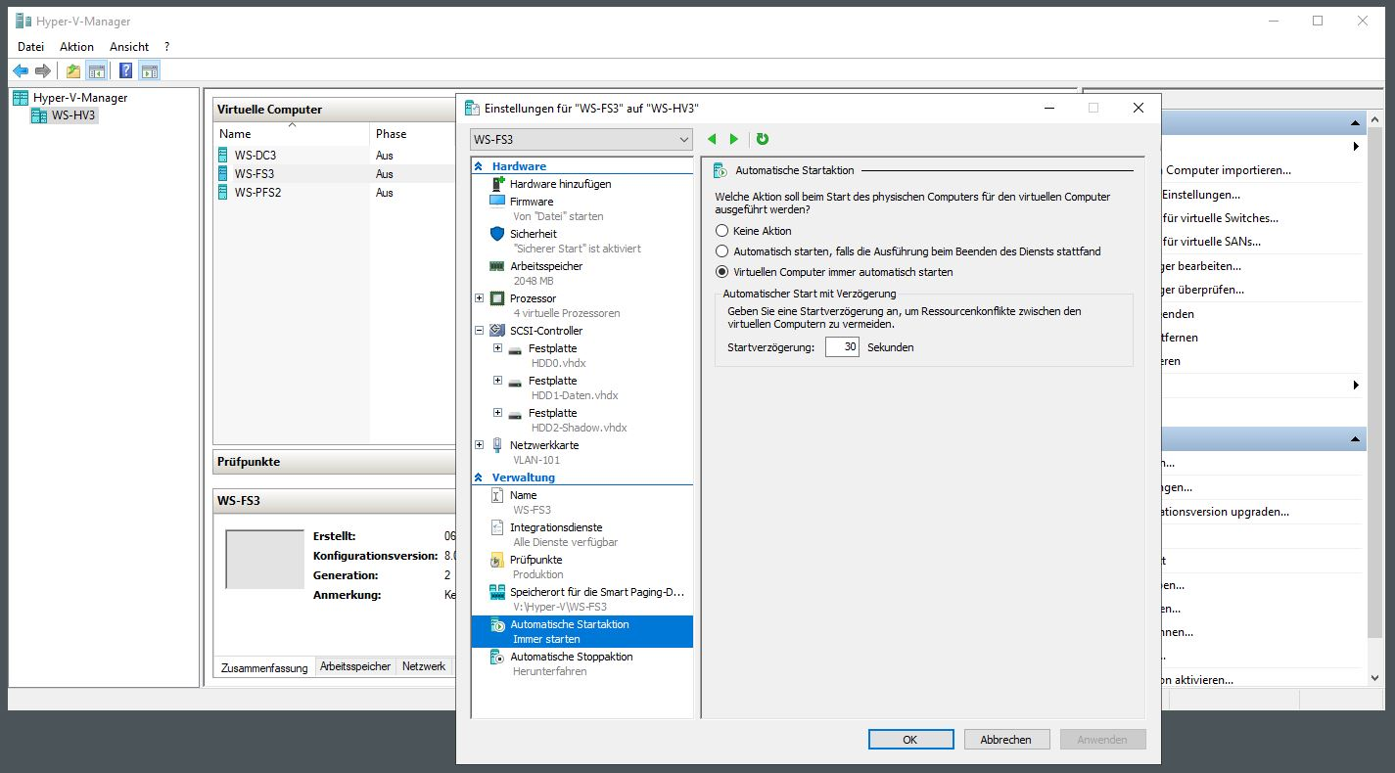Click the Automatische Stoppaktion icon
The image size is (1395, 773).
(x=496, y=657)
